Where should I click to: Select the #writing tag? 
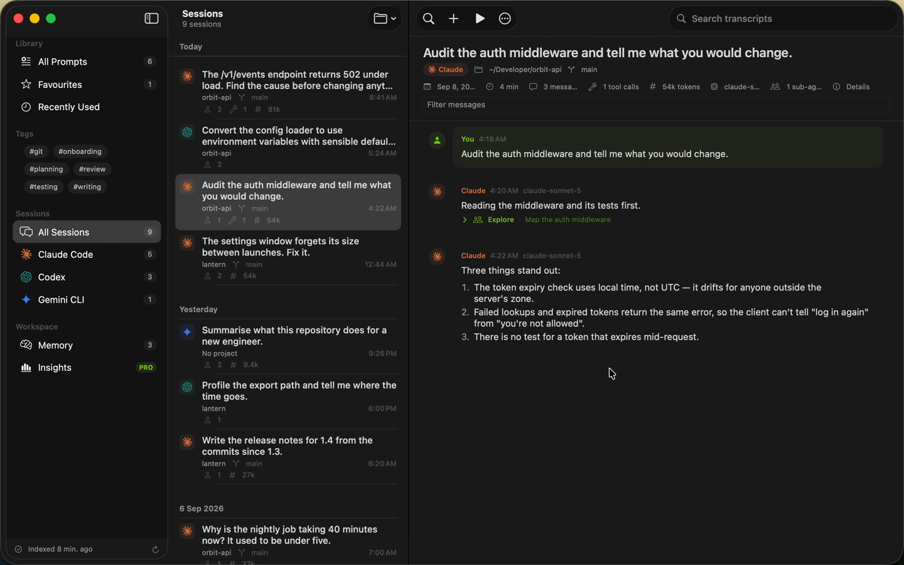tap(87, 186)
